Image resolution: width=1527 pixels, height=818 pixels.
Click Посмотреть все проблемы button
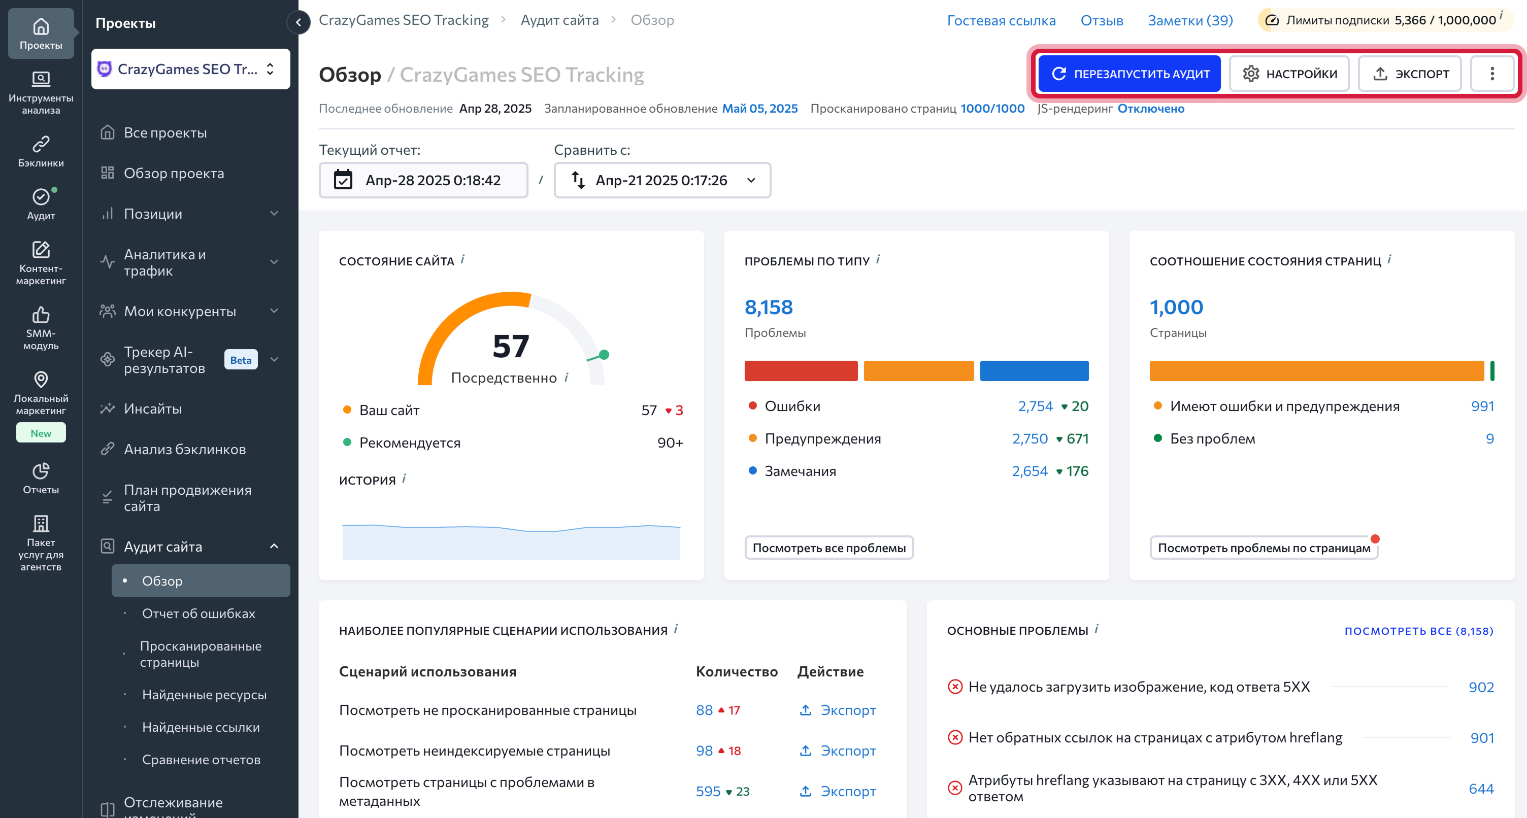(x=828, y=548)
